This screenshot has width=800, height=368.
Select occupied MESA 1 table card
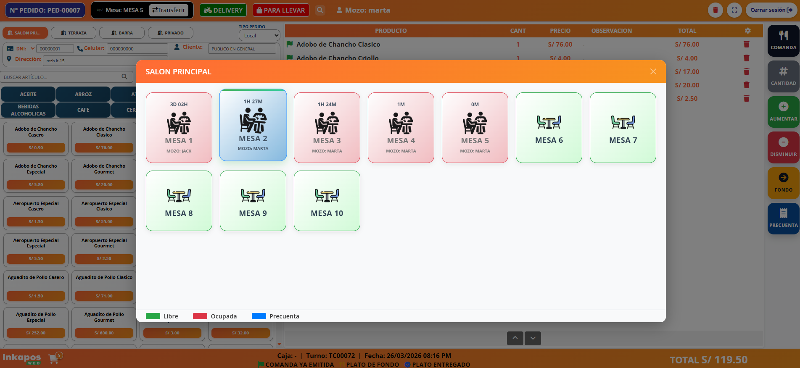click(x=179, y=128)
